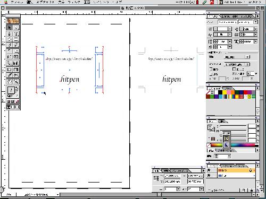Enable the lower-left checkbox in Character palette
This screenshot has height=199, width=266.
(x=211, y=74)
